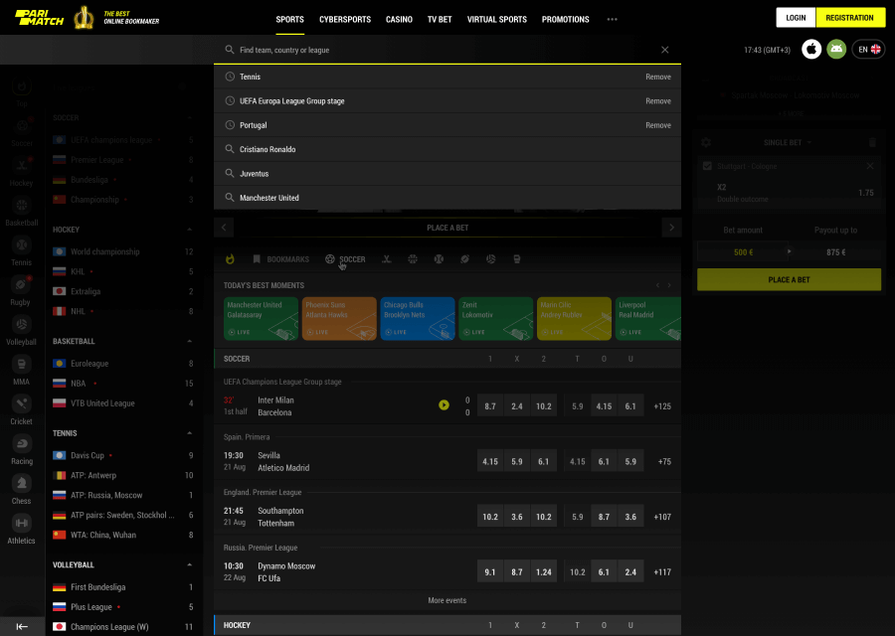Select the BOOKMARKS filter tab
The height and width of the screenshot is (636, 895).
(x=280, y=259)
